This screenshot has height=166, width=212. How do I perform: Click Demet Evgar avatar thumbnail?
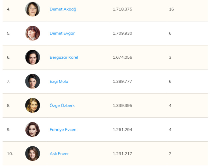tap(33, 33)
